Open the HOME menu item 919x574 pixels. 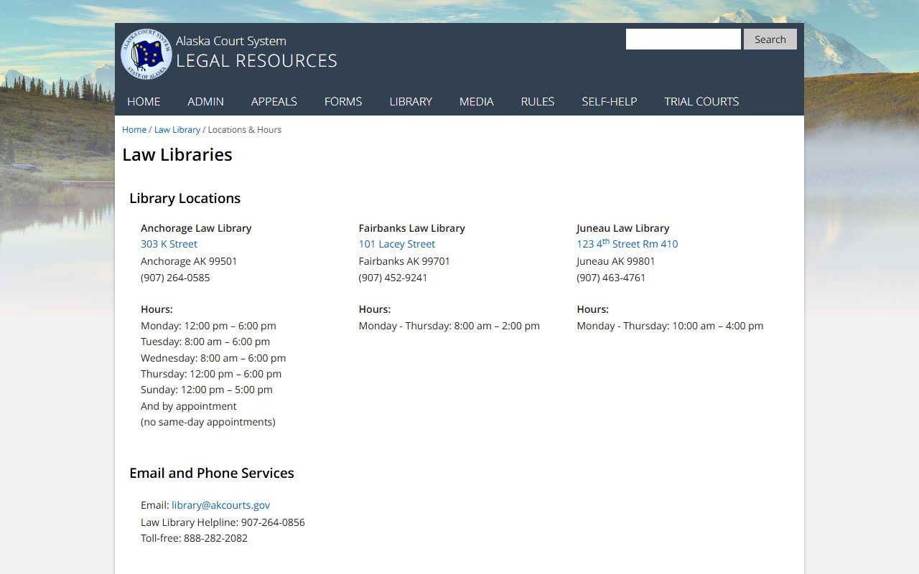tap(144, 101)
